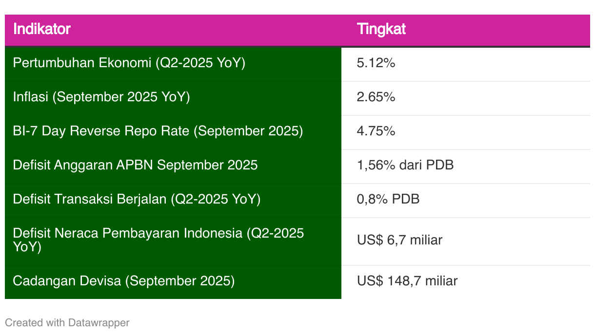Click the 2.65% inflation value
The image size is (595, 334).
(376, 97)
